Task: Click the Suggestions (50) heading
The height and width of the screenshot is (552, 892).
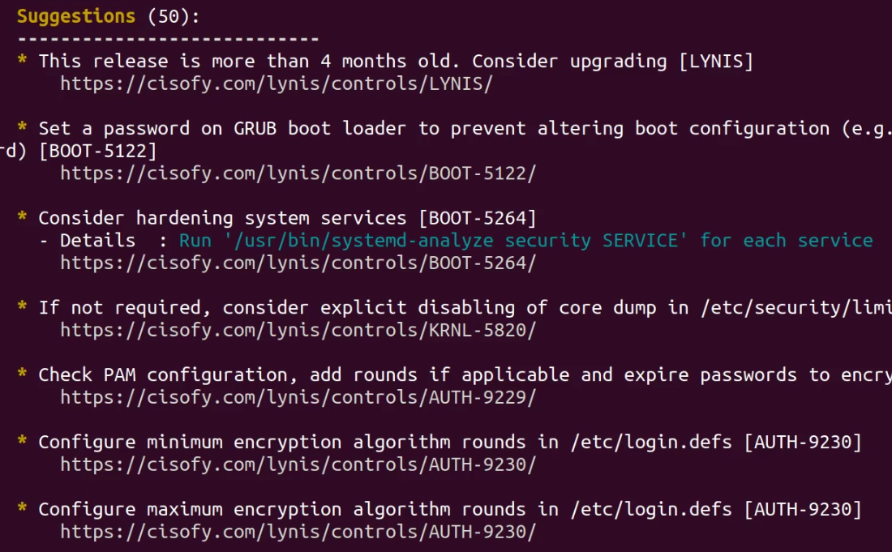Action: 108,16
